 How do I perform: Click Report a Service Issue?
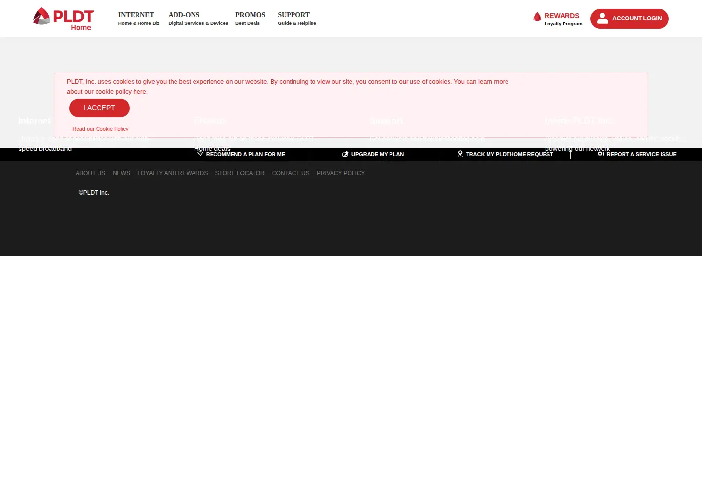coord(637,154)
